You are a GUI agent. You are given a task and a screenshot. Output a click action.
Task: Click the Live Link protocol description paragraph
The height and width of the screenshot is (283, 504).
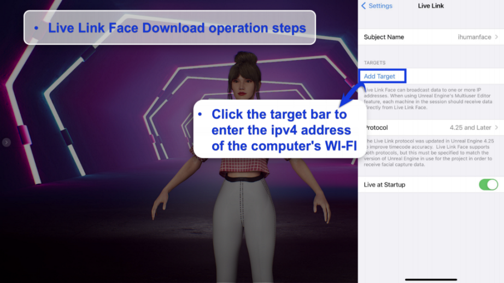coord(430,154)
